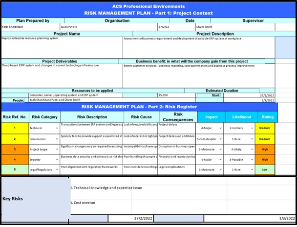
Task: Click the Yash Shashikant Patel and Oliver Smith cell
Action: pos(76,100)
